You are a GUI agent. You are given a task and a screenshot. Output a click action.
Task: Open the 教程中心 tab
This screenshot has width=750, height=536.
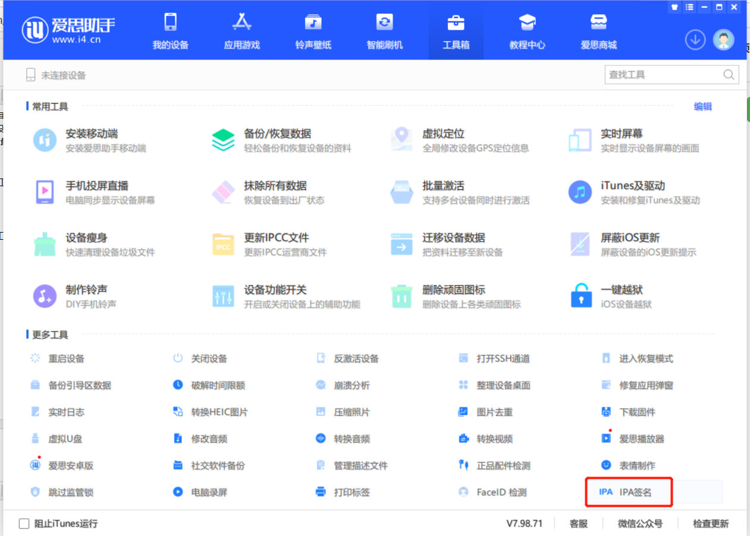coord(528,32)
